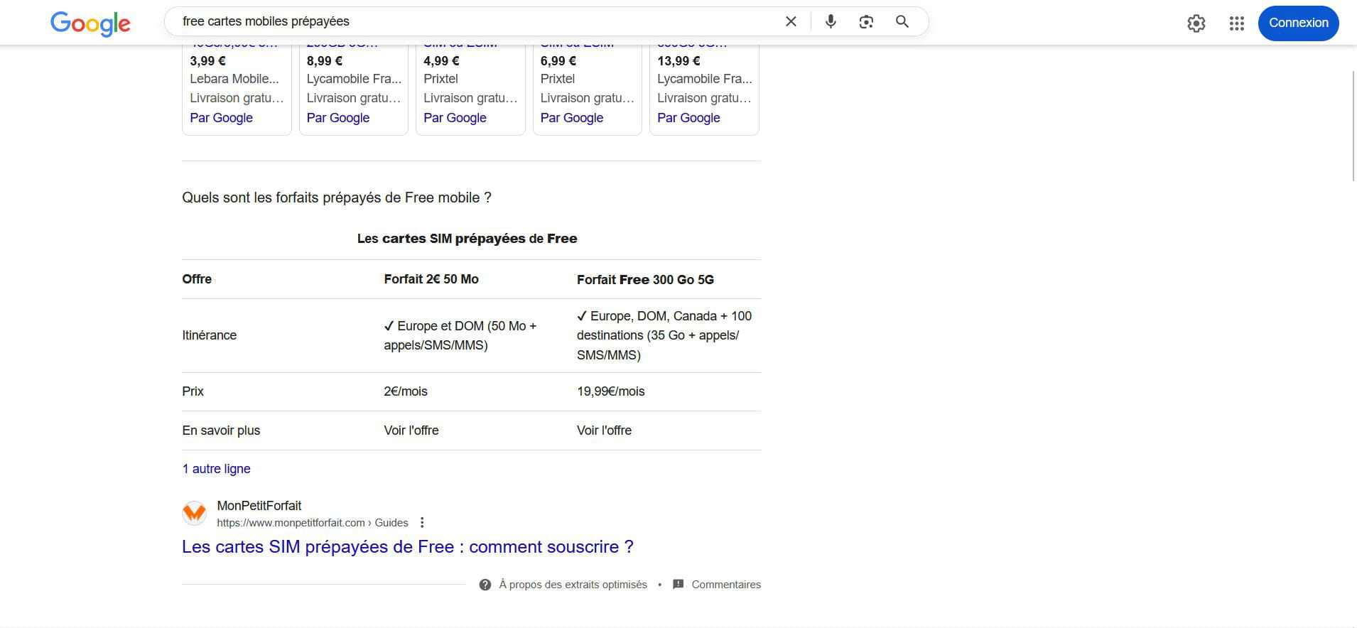The width and height of the screenshot is (1357, 628).
Task: Click the magnifying glass search button
Action: click(x=902, y=22)
